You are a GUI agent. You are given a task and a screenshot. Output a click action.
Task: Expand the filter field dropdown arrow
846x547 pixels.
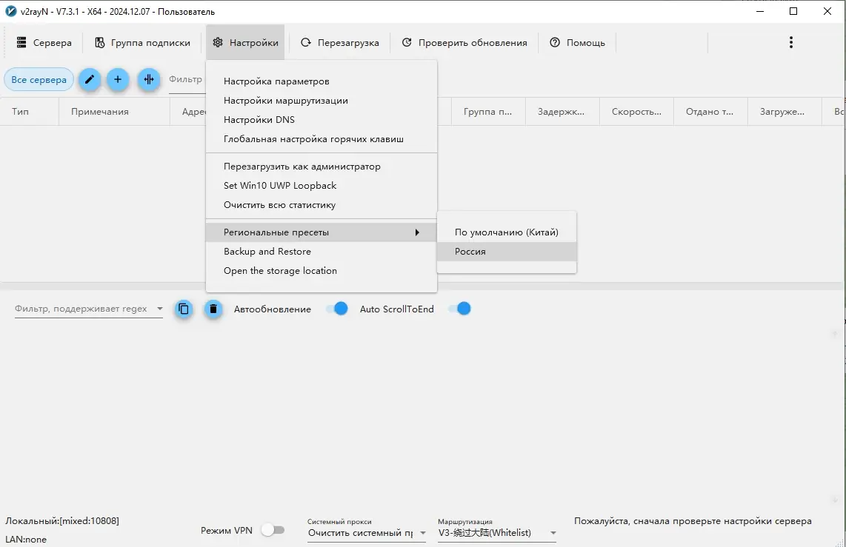point(159,309)
